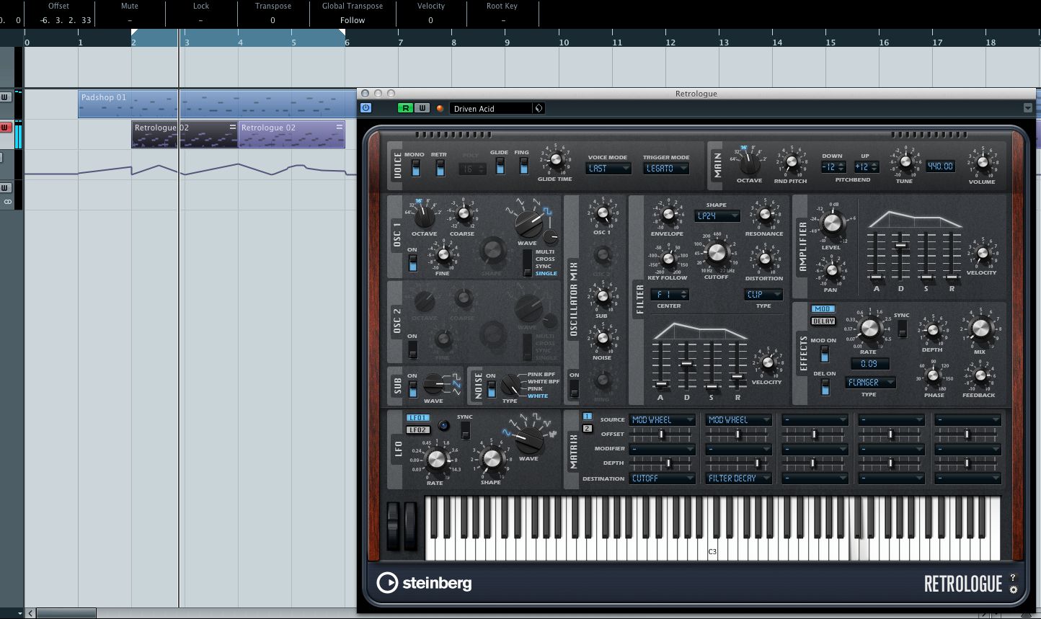Toggle the Glide switch
1041x619 pixels.
[x=500, y=167]
